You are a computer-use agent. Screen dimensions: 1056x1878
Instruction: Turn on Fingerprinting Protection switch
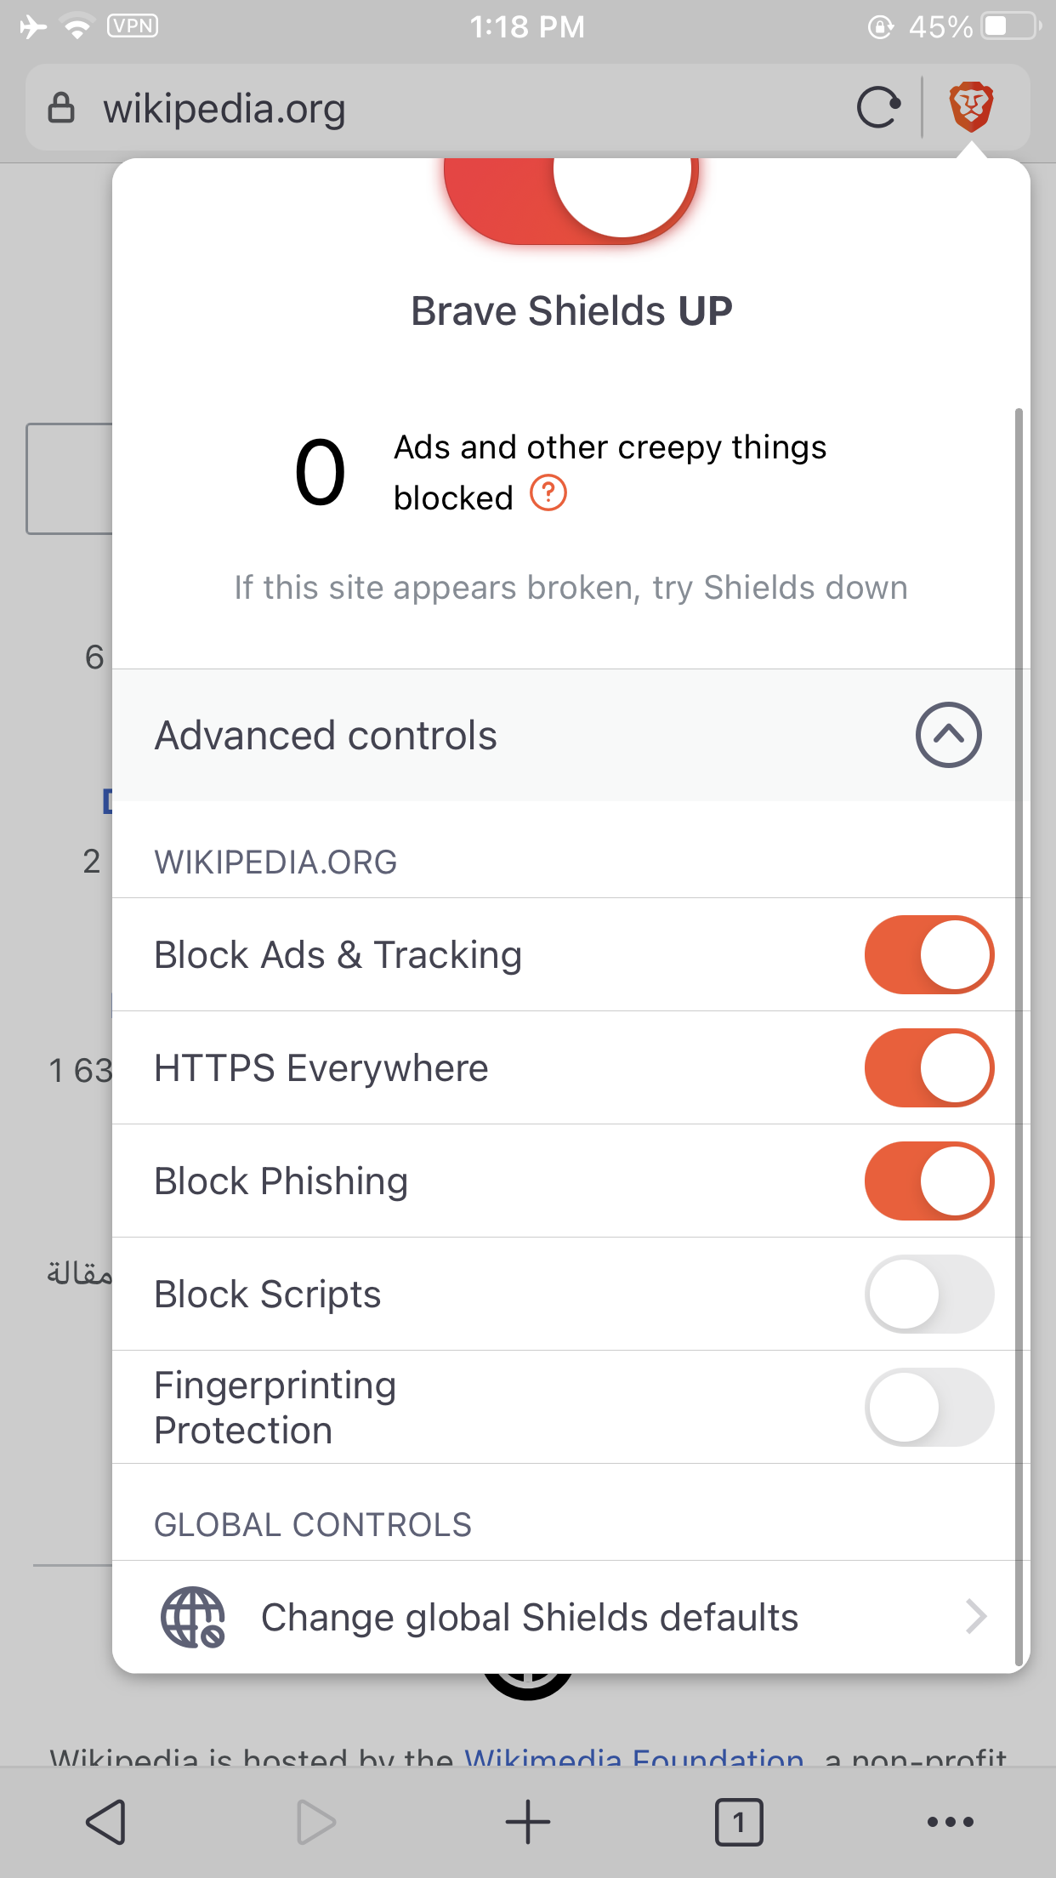929,1408
